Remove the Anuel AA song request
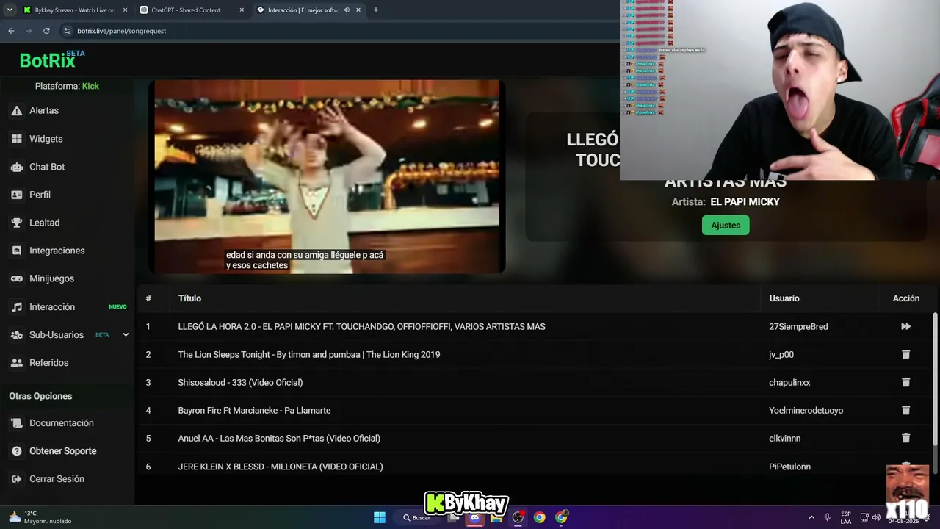The height and width of the screenshot is (529, 940). click(905, 438)
